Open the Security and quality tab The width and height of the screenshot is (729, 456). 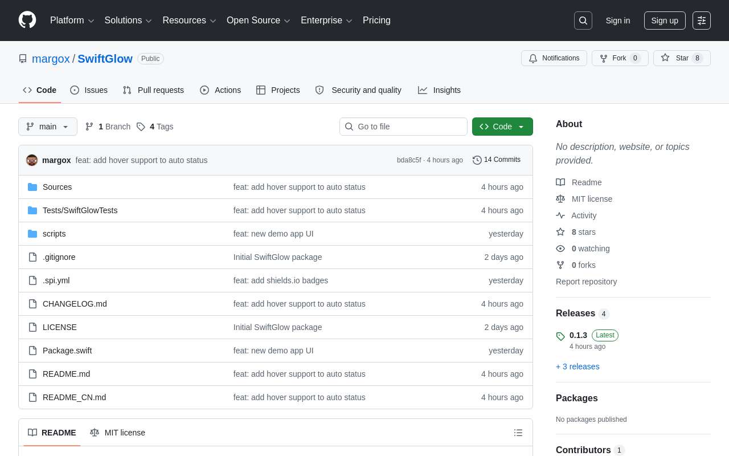pyautogui.click(x=358, y=90)
